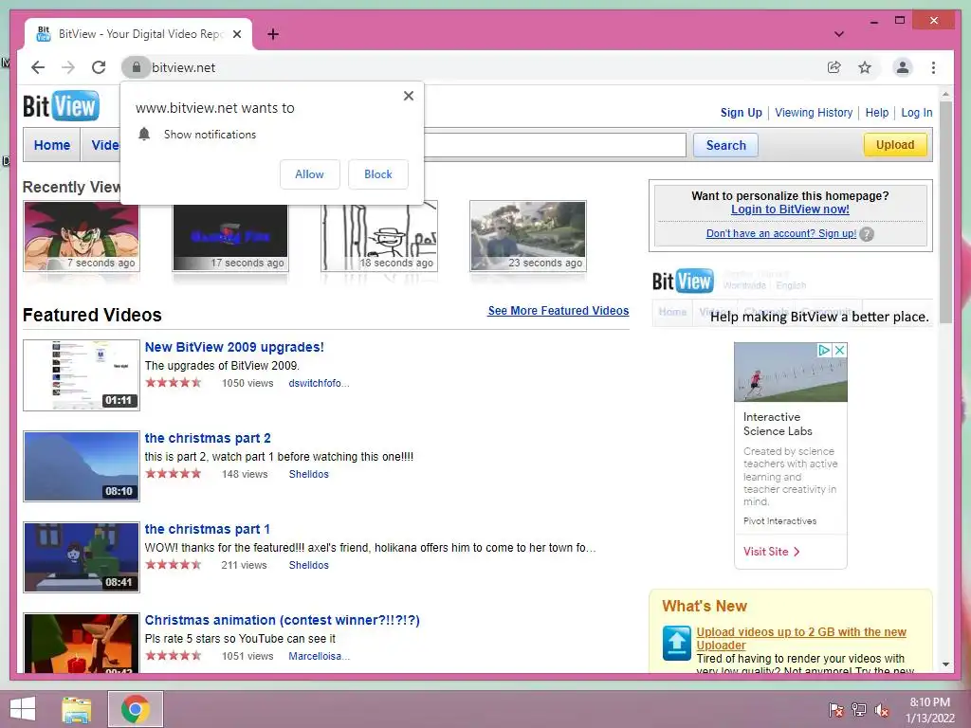Click the Log In link
Viewport: 971px width, 728px height.
917,113
